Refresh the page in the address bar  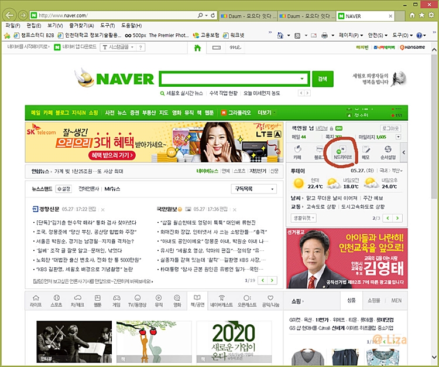(x=213, y=15)
